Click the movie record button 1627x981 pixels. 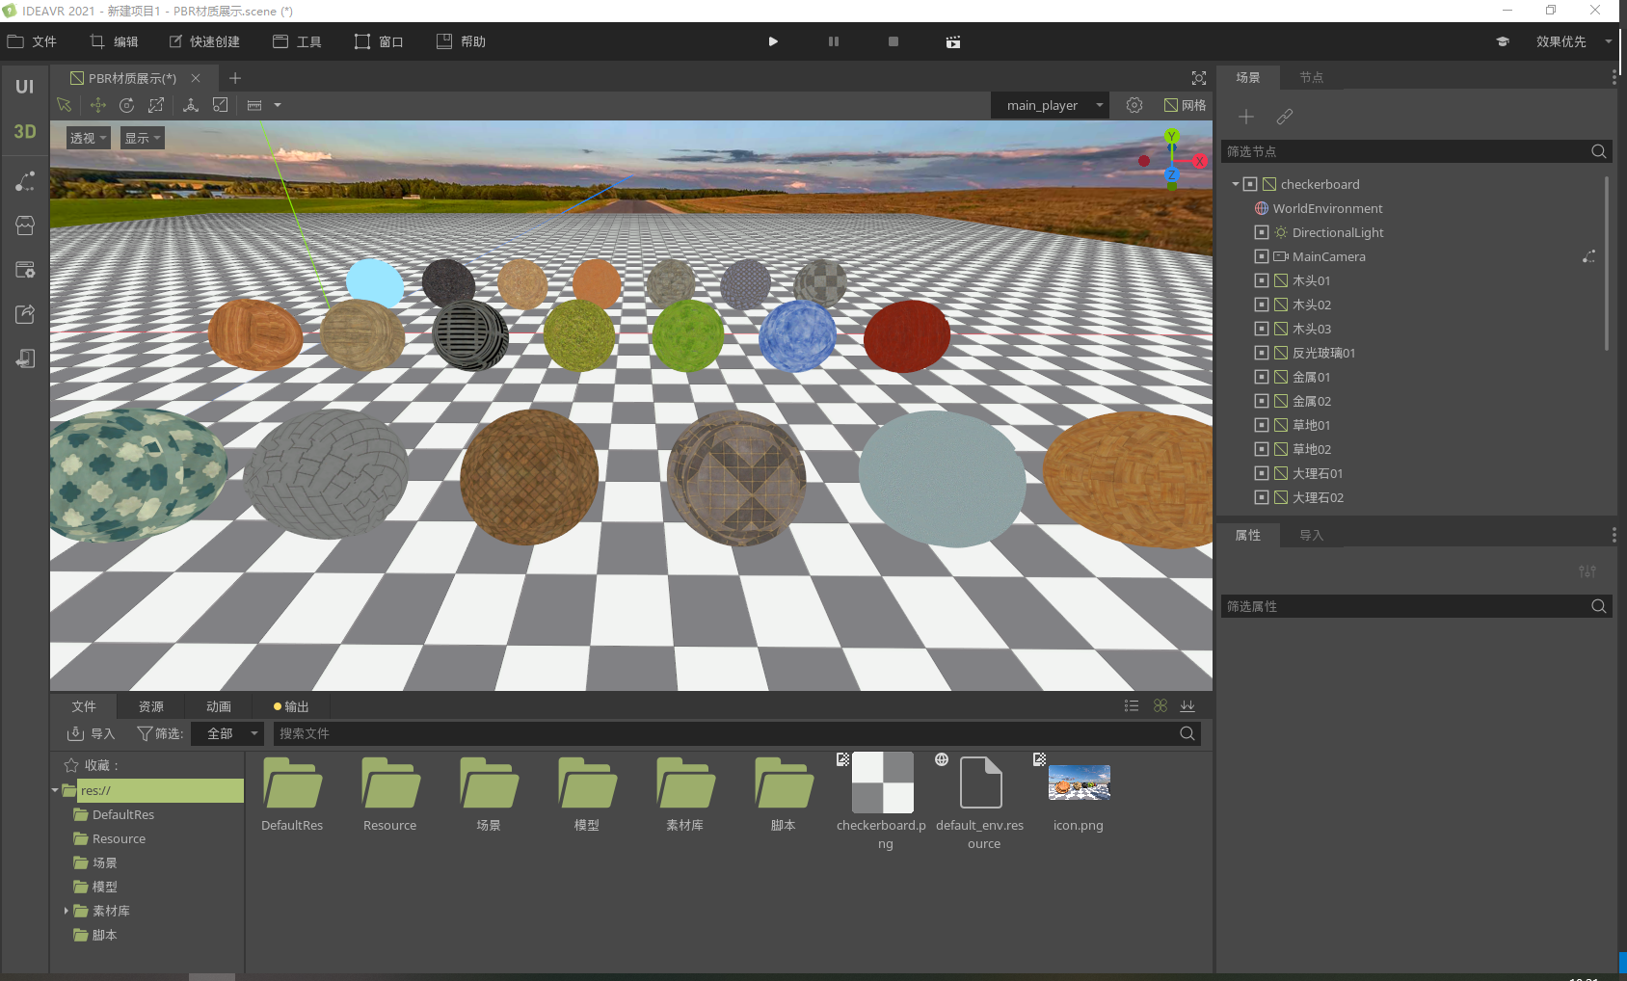953,41
